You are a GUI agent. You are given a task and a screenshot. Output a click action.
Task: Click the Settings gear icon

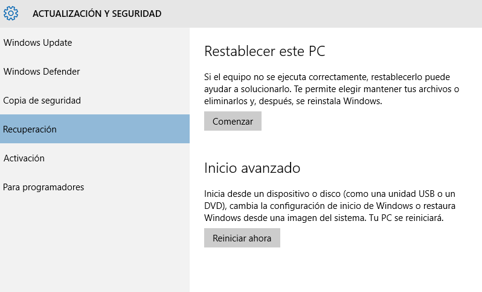tap(11, 13)
